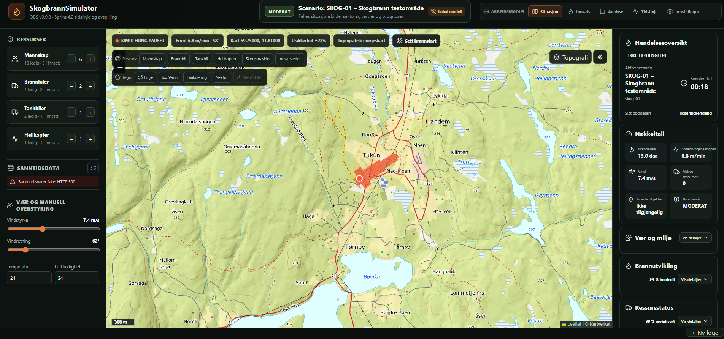
Task: Refresh Sanntidsdata with the reload icon
Action: pyautogui.click(x=93, y=168)
